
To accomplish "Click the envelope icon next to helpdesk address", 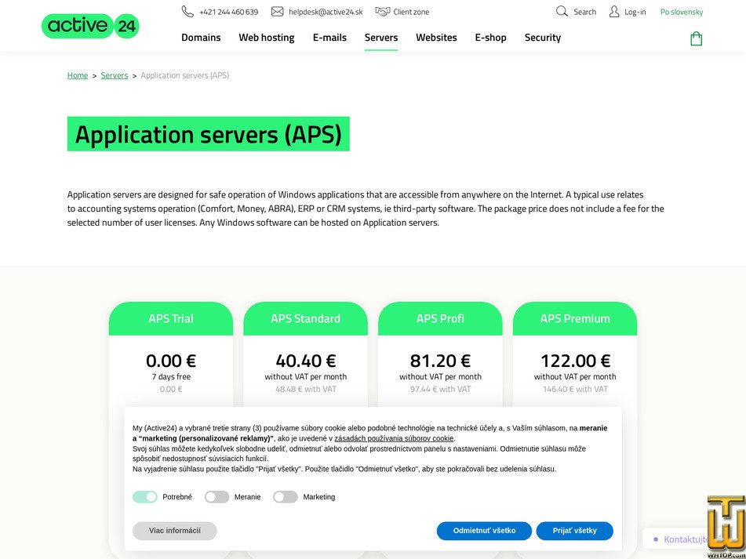I will [276, 12].
